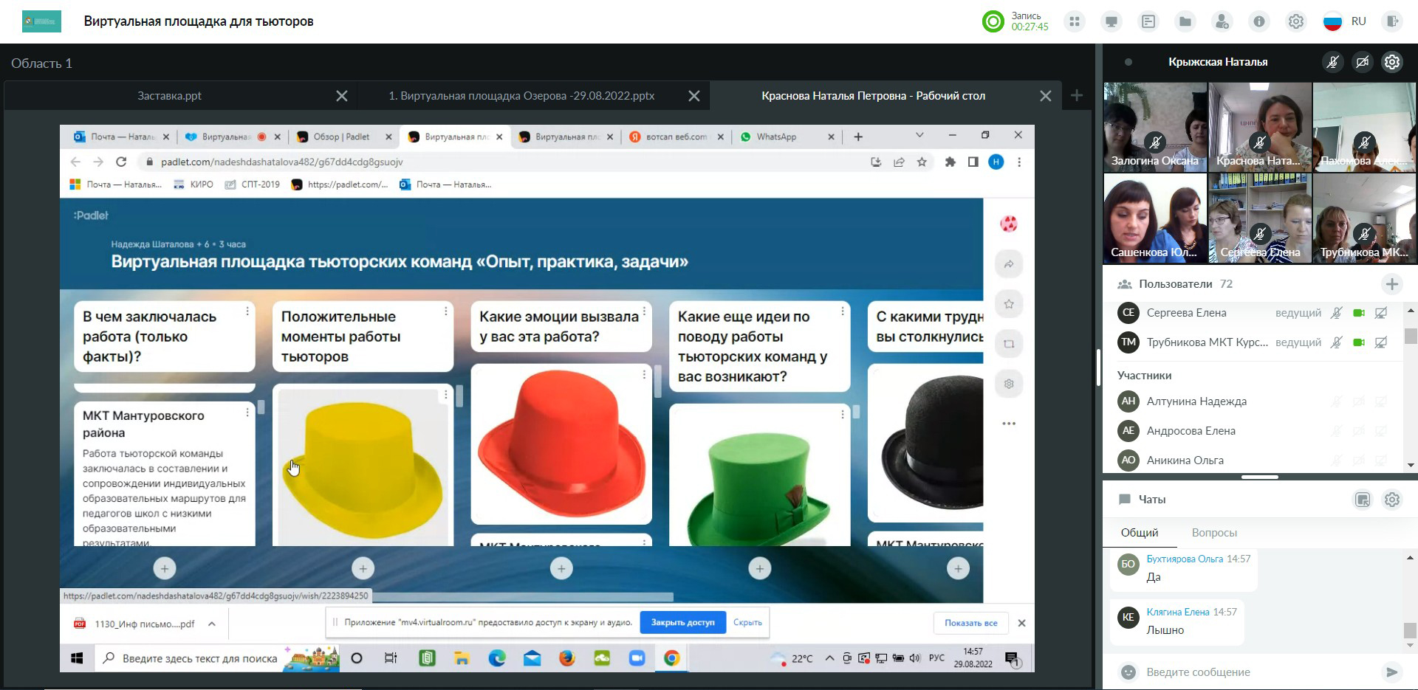1418x690 pixels.
Task: Click the Закрыть доступ button
Action: pyautogui.click(x=682, y=623)
